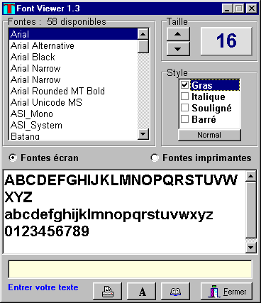Select ASI_System in the font list
Screen dimensions: 261x303
pyautogui.click(x=73, y=125)
